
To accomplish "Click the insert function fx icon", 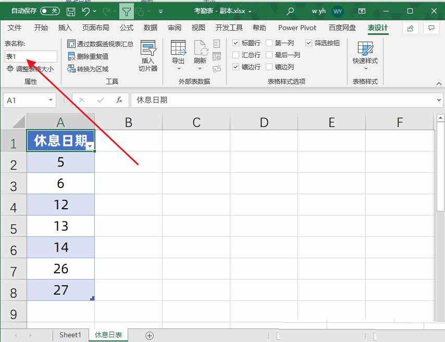I will (x=119, y=100).
